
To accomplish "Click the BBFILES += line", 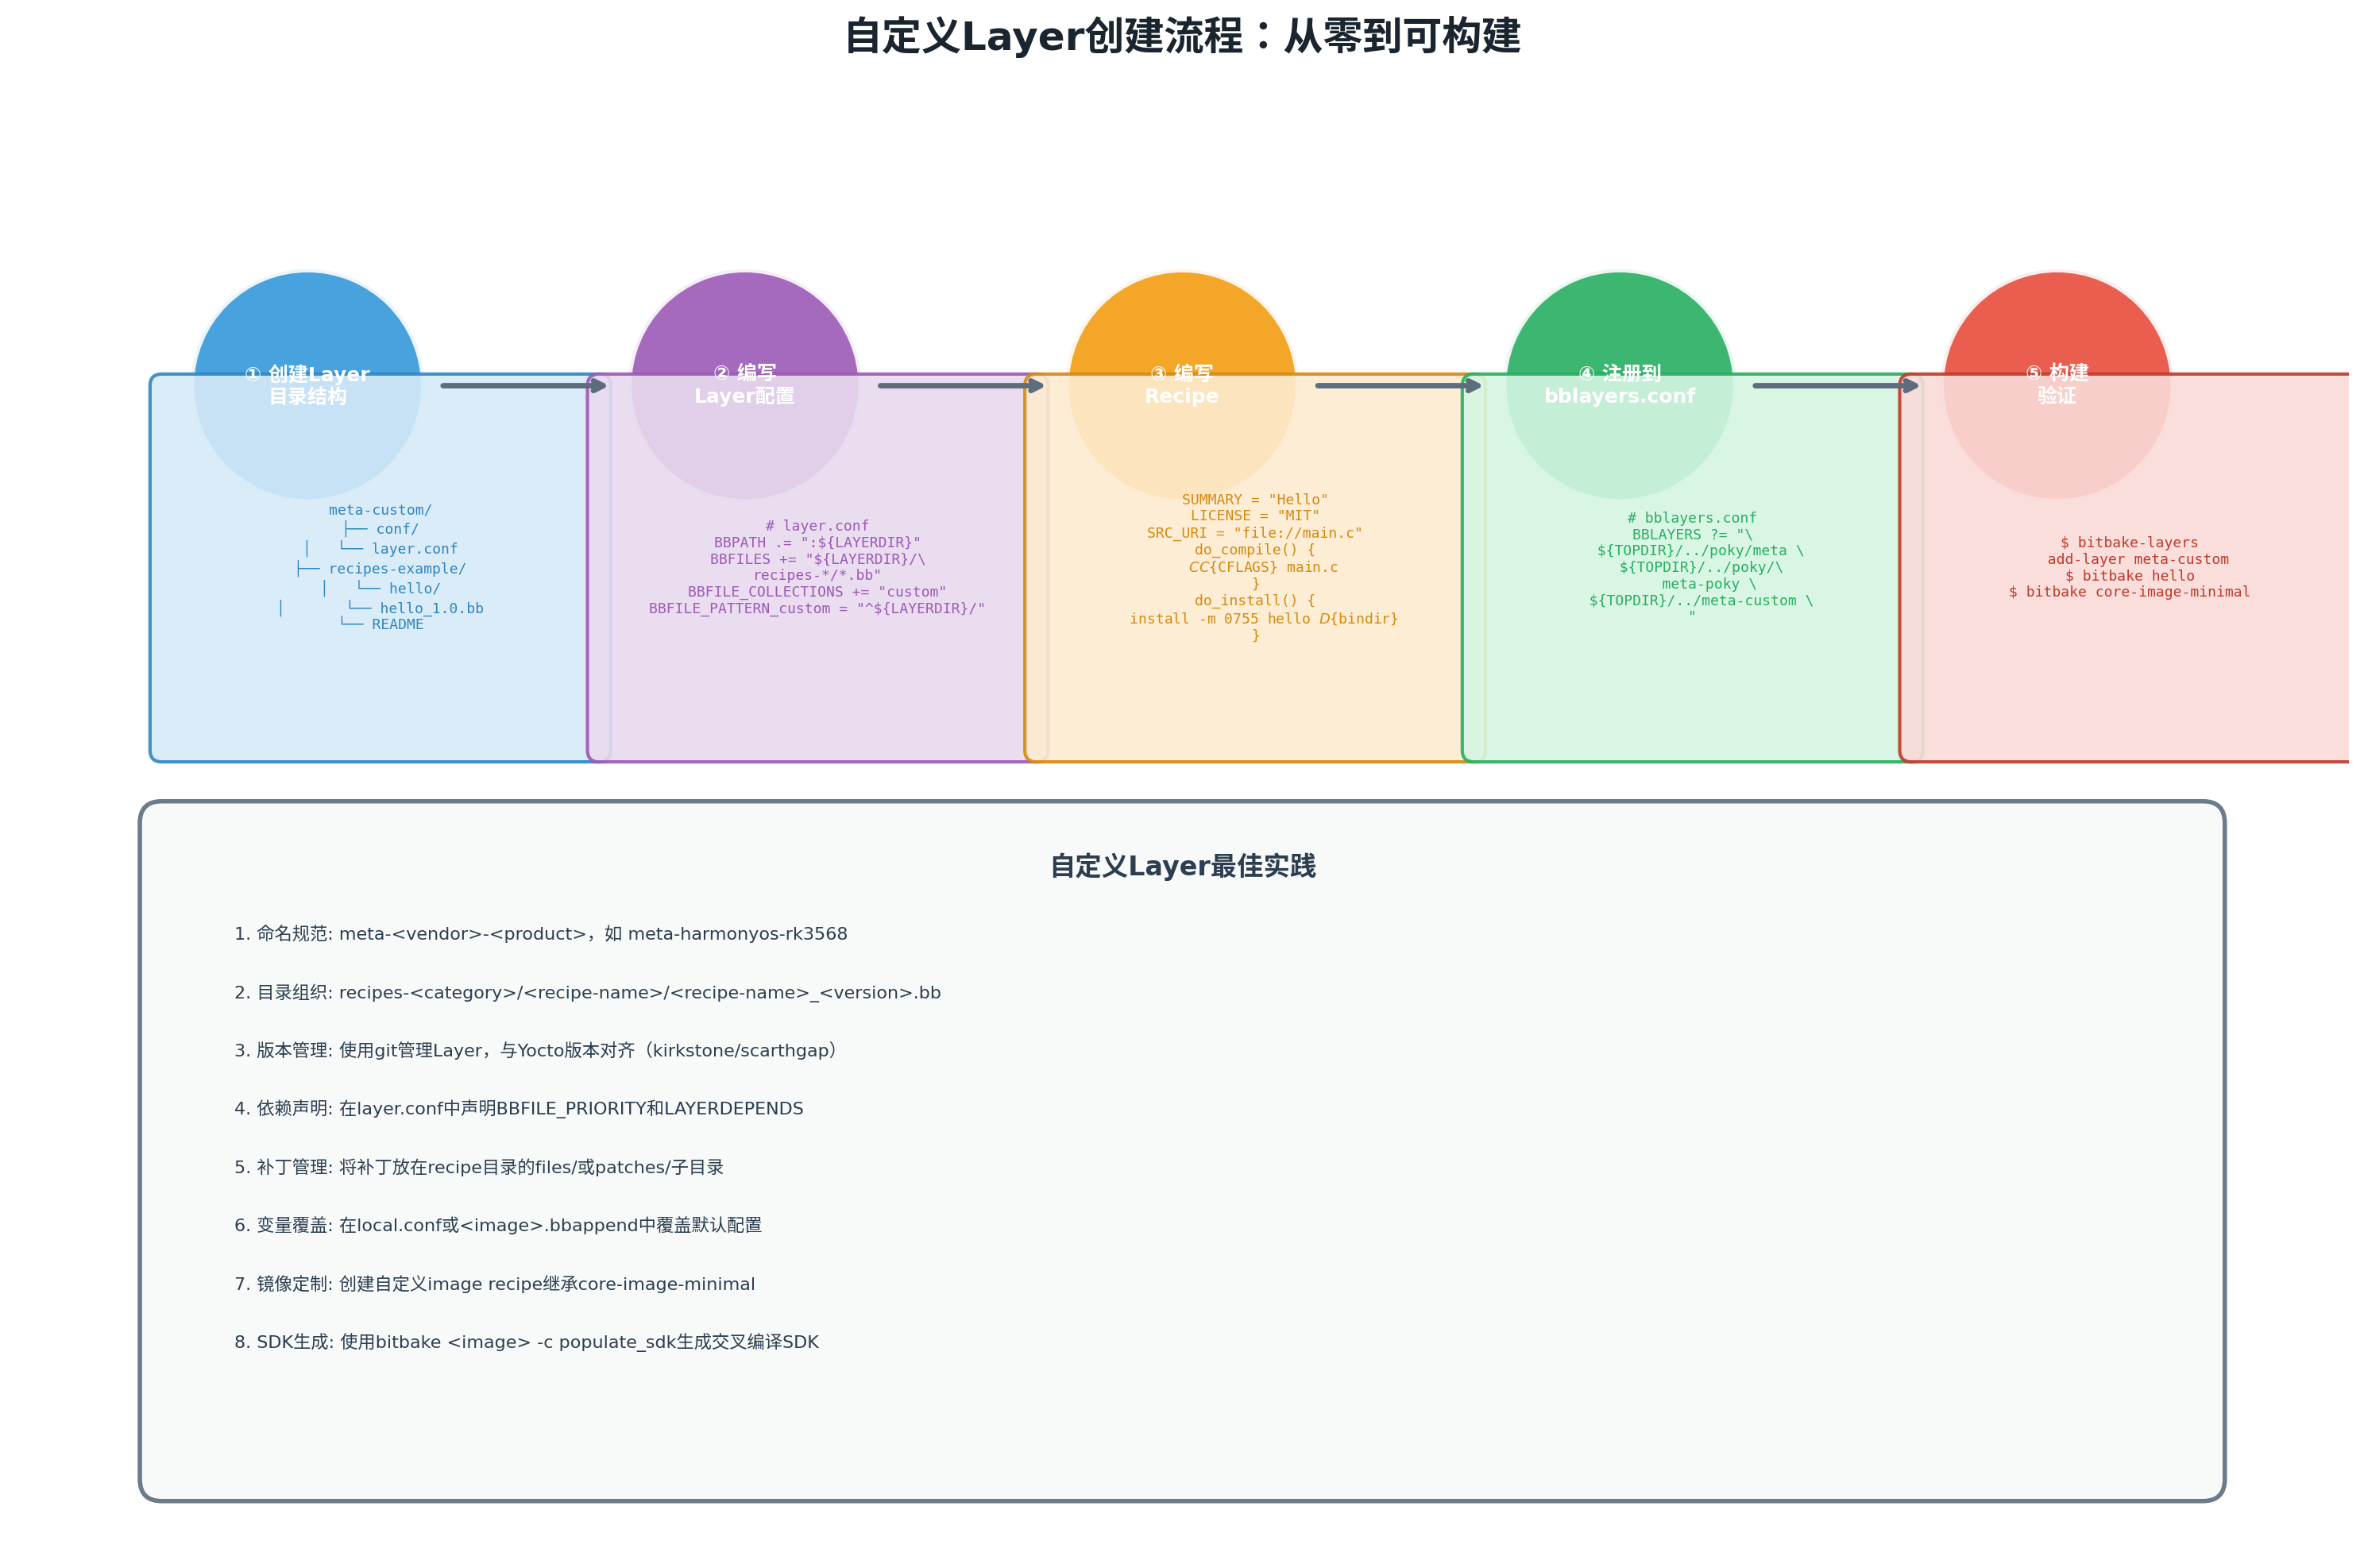I will (x=817, y=559).
